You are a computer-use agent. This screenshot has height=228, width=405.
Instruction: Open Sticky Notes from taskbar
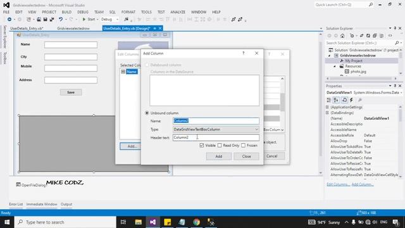coord(167,222)
